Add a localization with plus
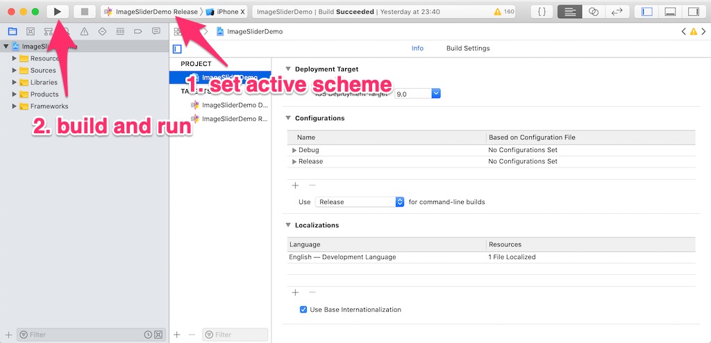 [x=295, y=292]
